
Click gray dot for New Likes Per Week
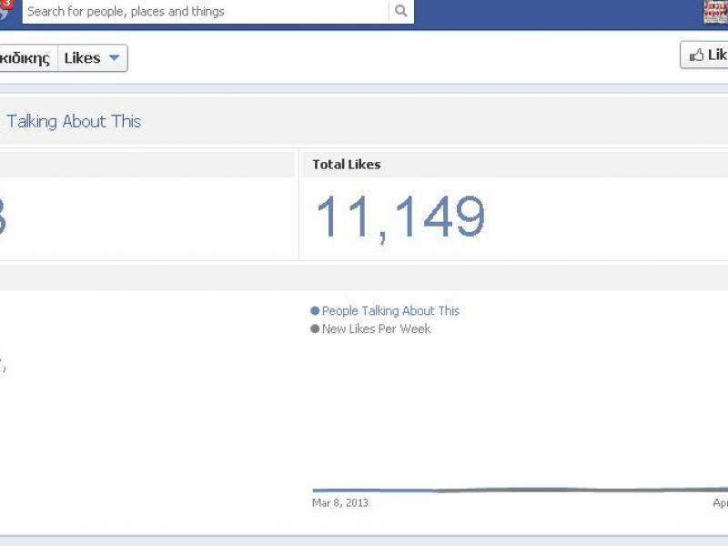315,329
